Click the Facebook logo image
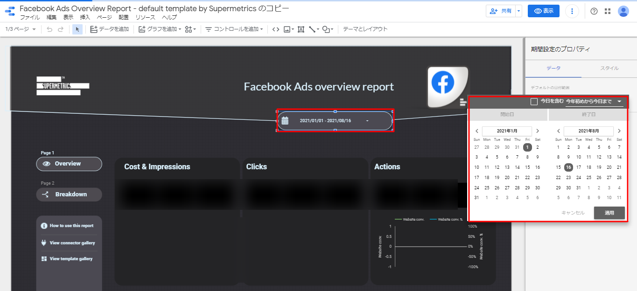The height and width of the screenshot is (291, 637). coord(447,87)
